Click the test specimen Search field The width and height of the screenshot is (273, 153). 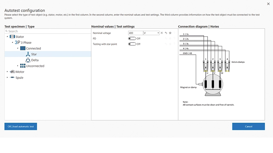click(x=48, y=31)
